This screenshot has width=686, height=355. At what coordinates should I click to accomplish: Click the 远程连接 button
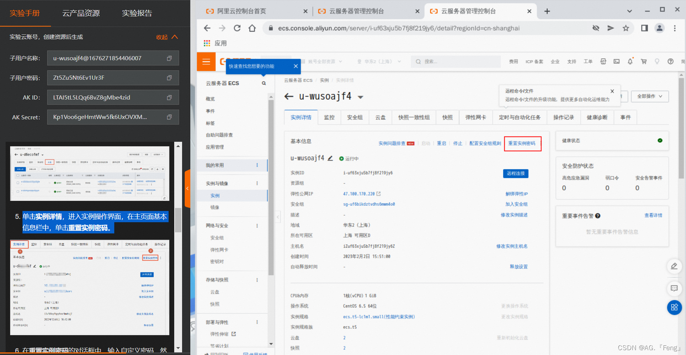tap(516, 174)
